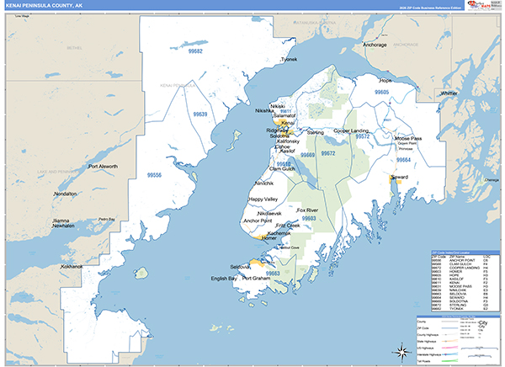Click the Whittier label on map
Image resolution: width=505 pixels, height=367 pixels.
[449, 93]
